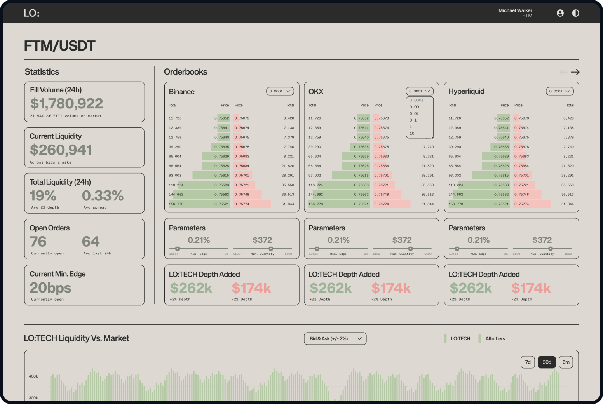Select 0.001 in OKX tick size list
603x404 pixels.
(x=415, y=107)
